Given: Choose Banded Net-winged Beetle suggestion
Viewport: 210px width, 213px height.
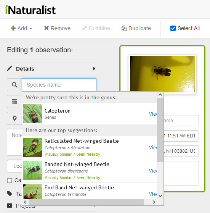Looking at the screenshot, I should 90,171.
